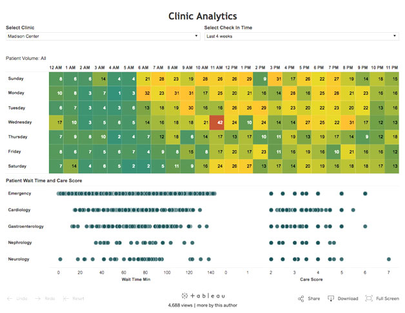
Task: Click the leftmost Neurology wait time dot
Action: [x=60, y=259]
